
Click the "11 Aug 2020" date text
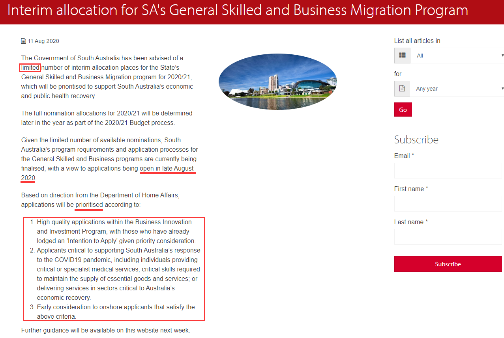(x=43, y=41)
